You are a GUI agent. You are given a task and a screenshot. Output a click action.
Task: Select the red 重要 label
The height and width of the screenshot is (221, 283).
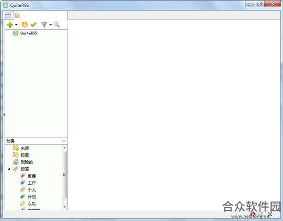tap(28, 176)
